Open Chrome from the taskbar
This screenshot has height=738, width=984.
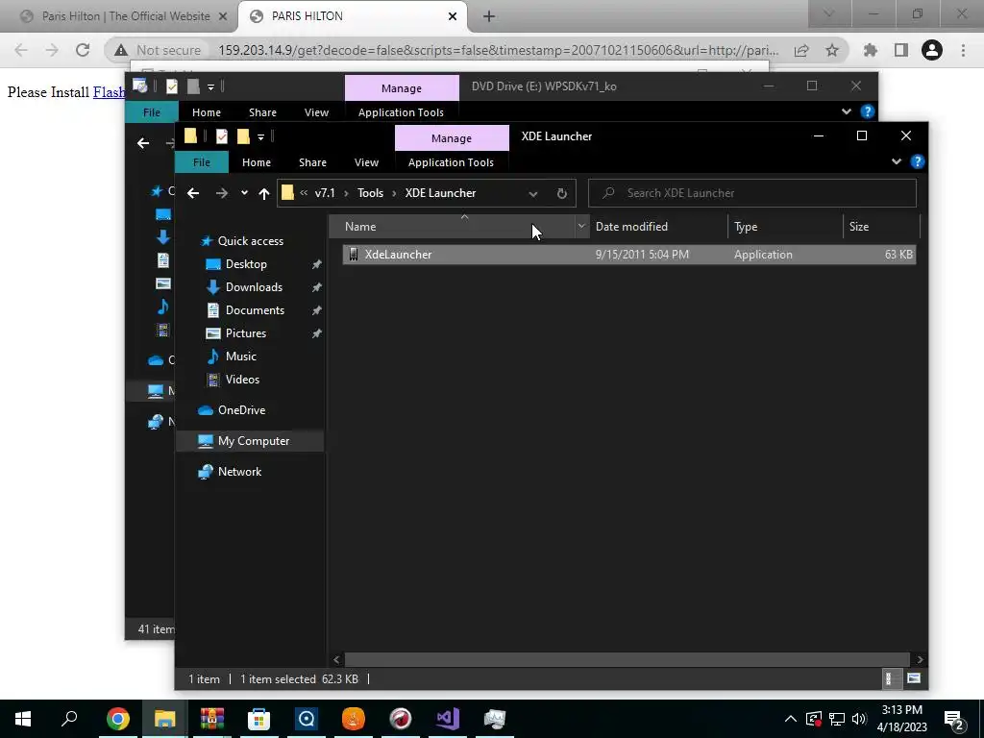117,719
